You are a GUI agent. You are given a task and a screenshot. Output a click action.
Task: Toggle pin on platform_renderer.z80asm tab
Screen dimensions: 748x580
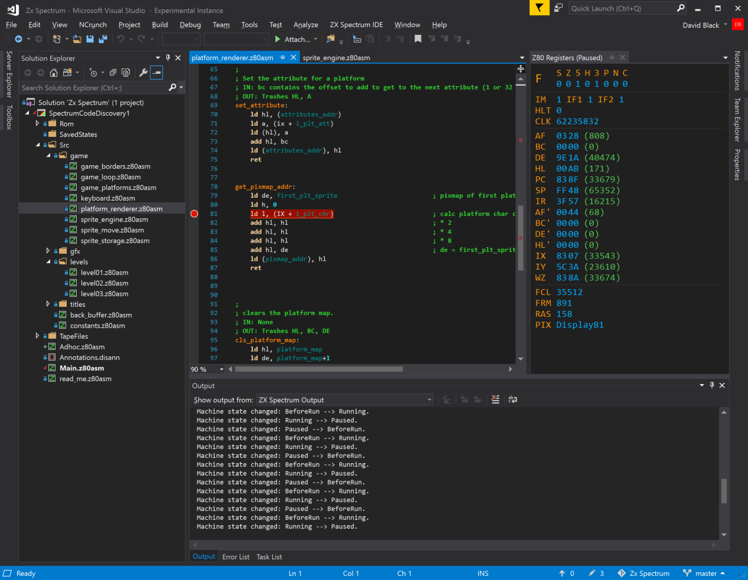coord(283,57)
